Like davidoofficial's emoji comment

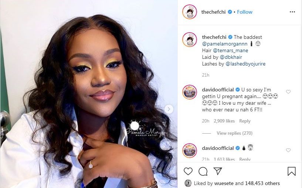[288, 150]
